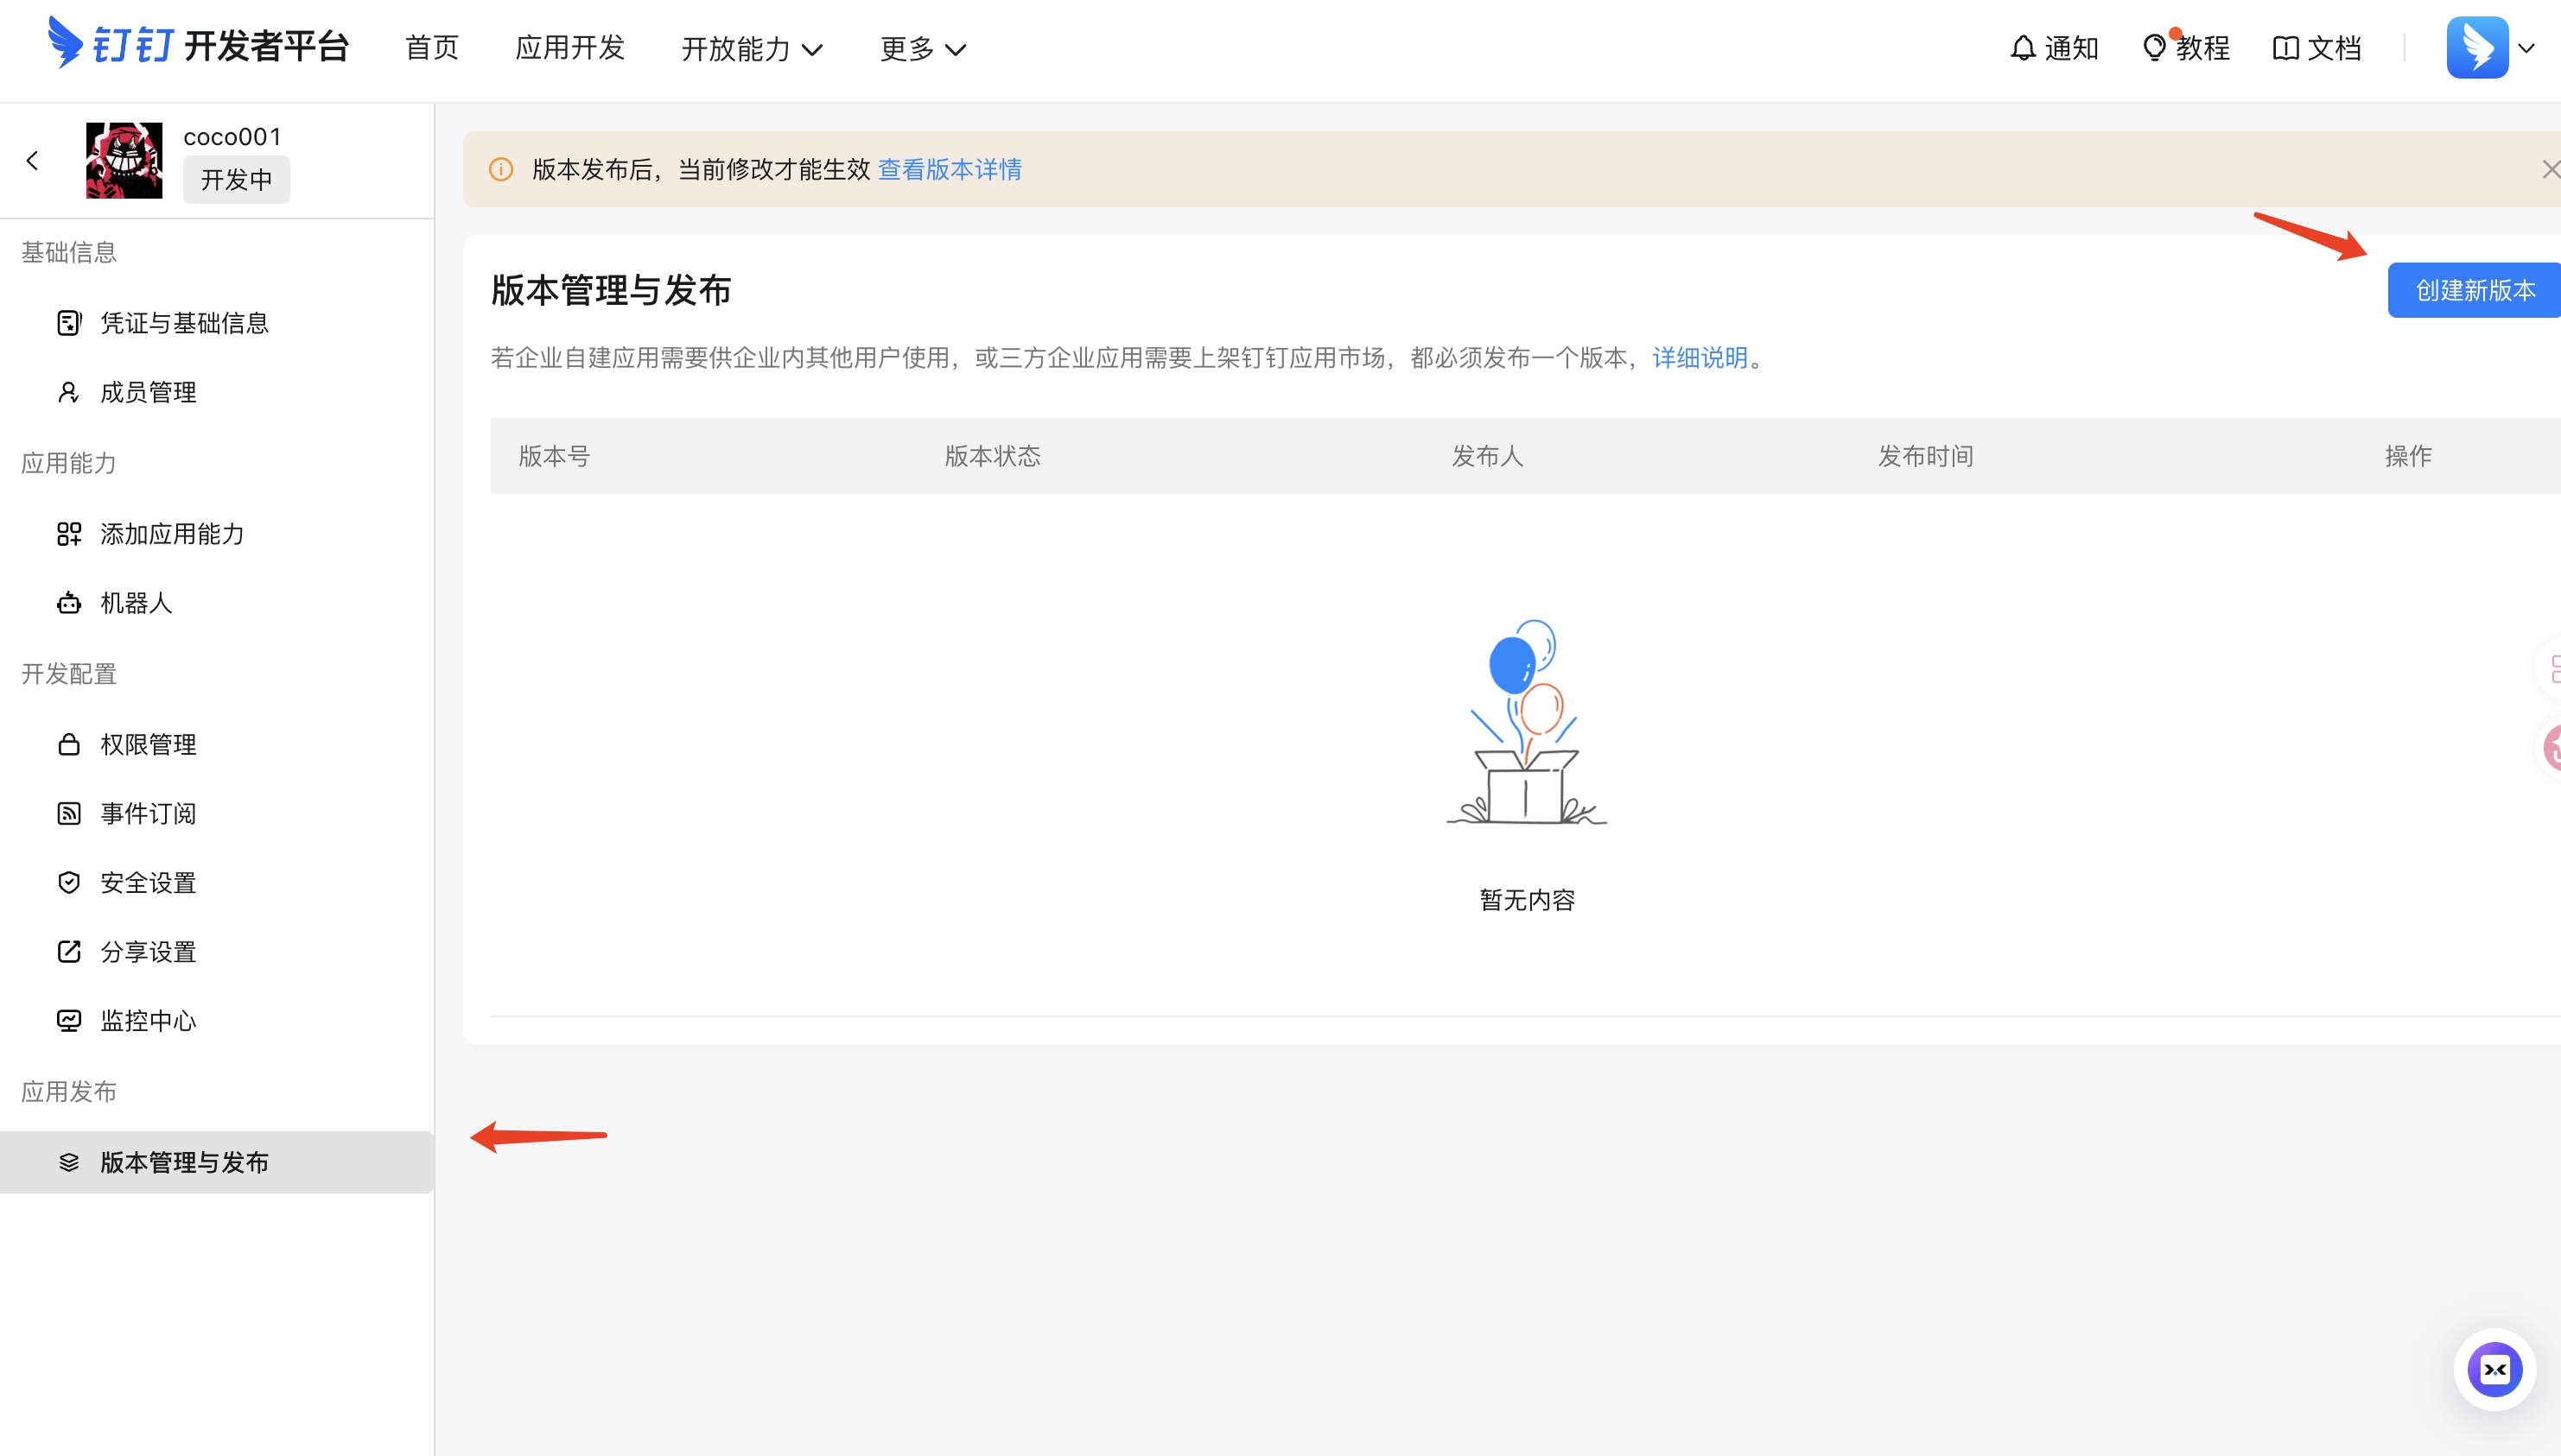
Task: Click the 事件订阅 feed icon
Action: [68, 813]
